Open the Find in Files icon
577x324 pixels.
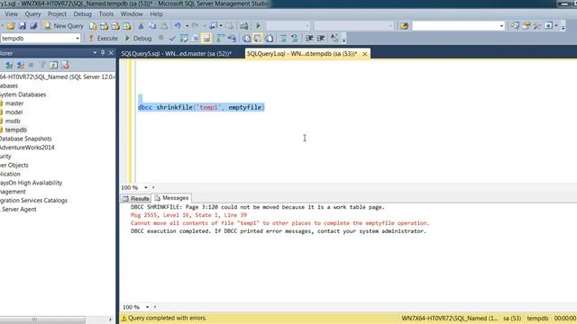click(404, 26)
